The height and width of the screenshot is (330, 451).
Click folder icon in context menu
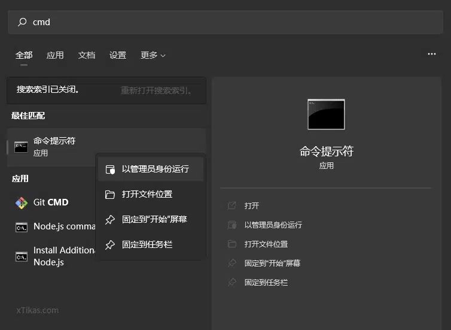click(110, 195)
